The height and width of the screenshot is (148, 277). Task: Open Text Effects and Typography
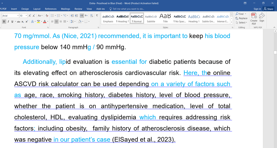pos(33,22)
